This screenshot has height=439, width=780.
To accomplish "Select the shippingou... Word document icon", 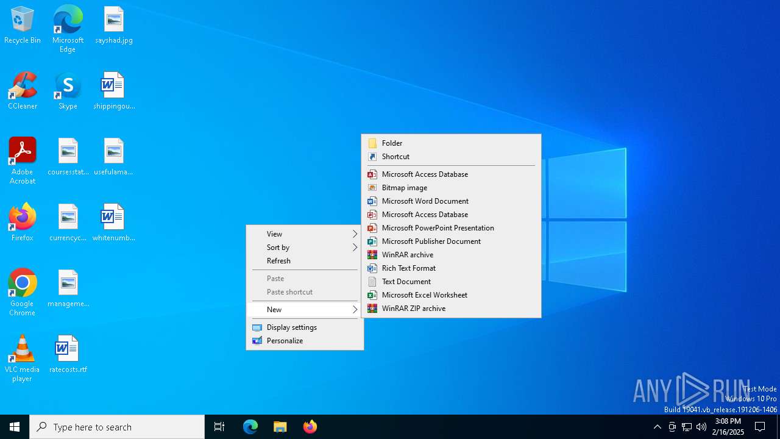I will pos(114,91).
